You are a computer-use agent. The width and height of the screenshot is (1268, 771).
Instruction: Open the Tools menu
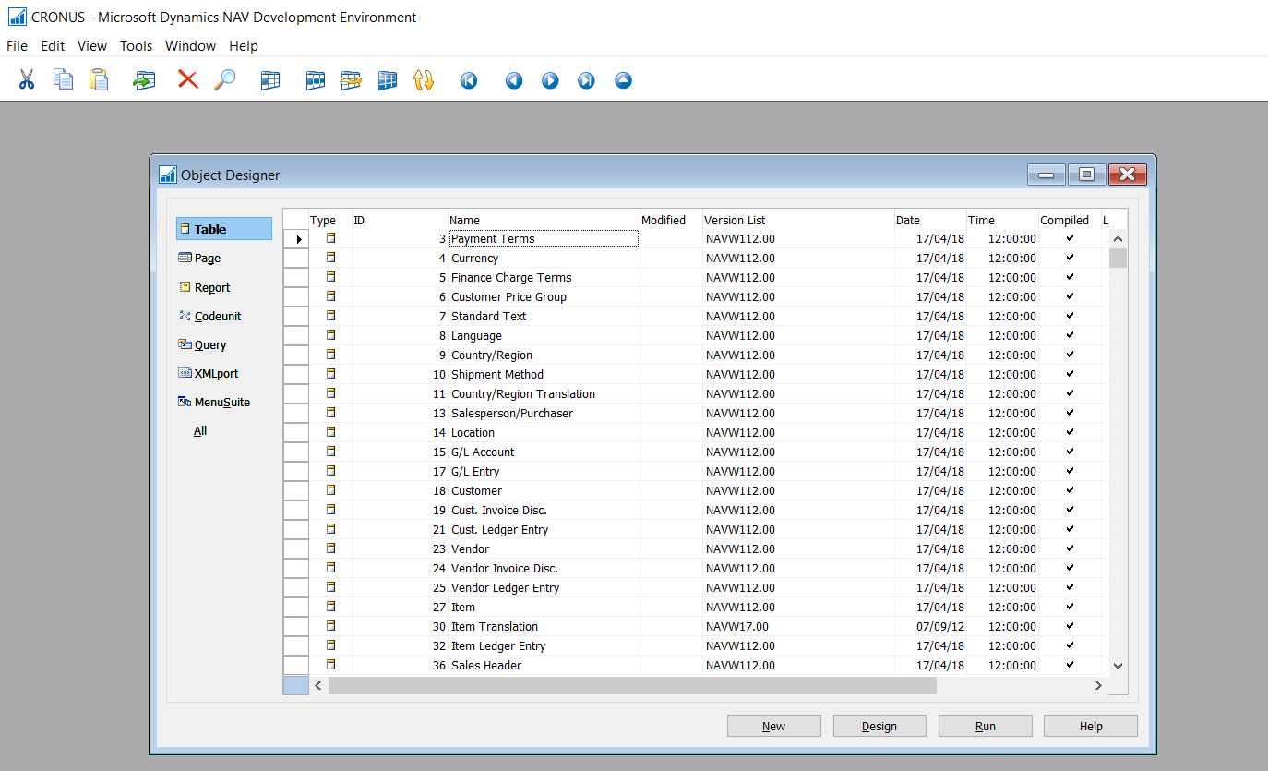tap(137, 45)
